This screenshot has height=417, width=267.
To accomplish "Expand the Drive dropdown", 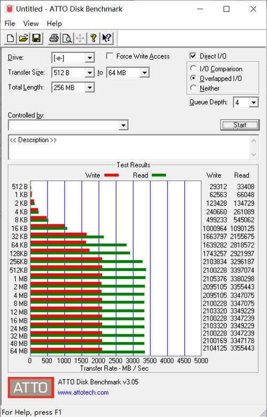I will [x=90, y=58].
